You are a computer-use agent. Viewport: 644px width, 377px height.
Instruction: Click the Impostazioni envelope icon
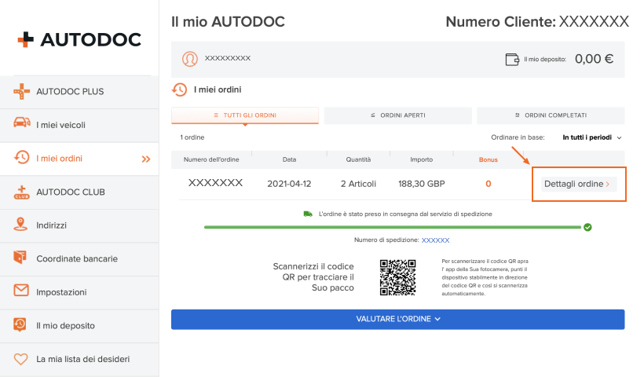[21, 291]
